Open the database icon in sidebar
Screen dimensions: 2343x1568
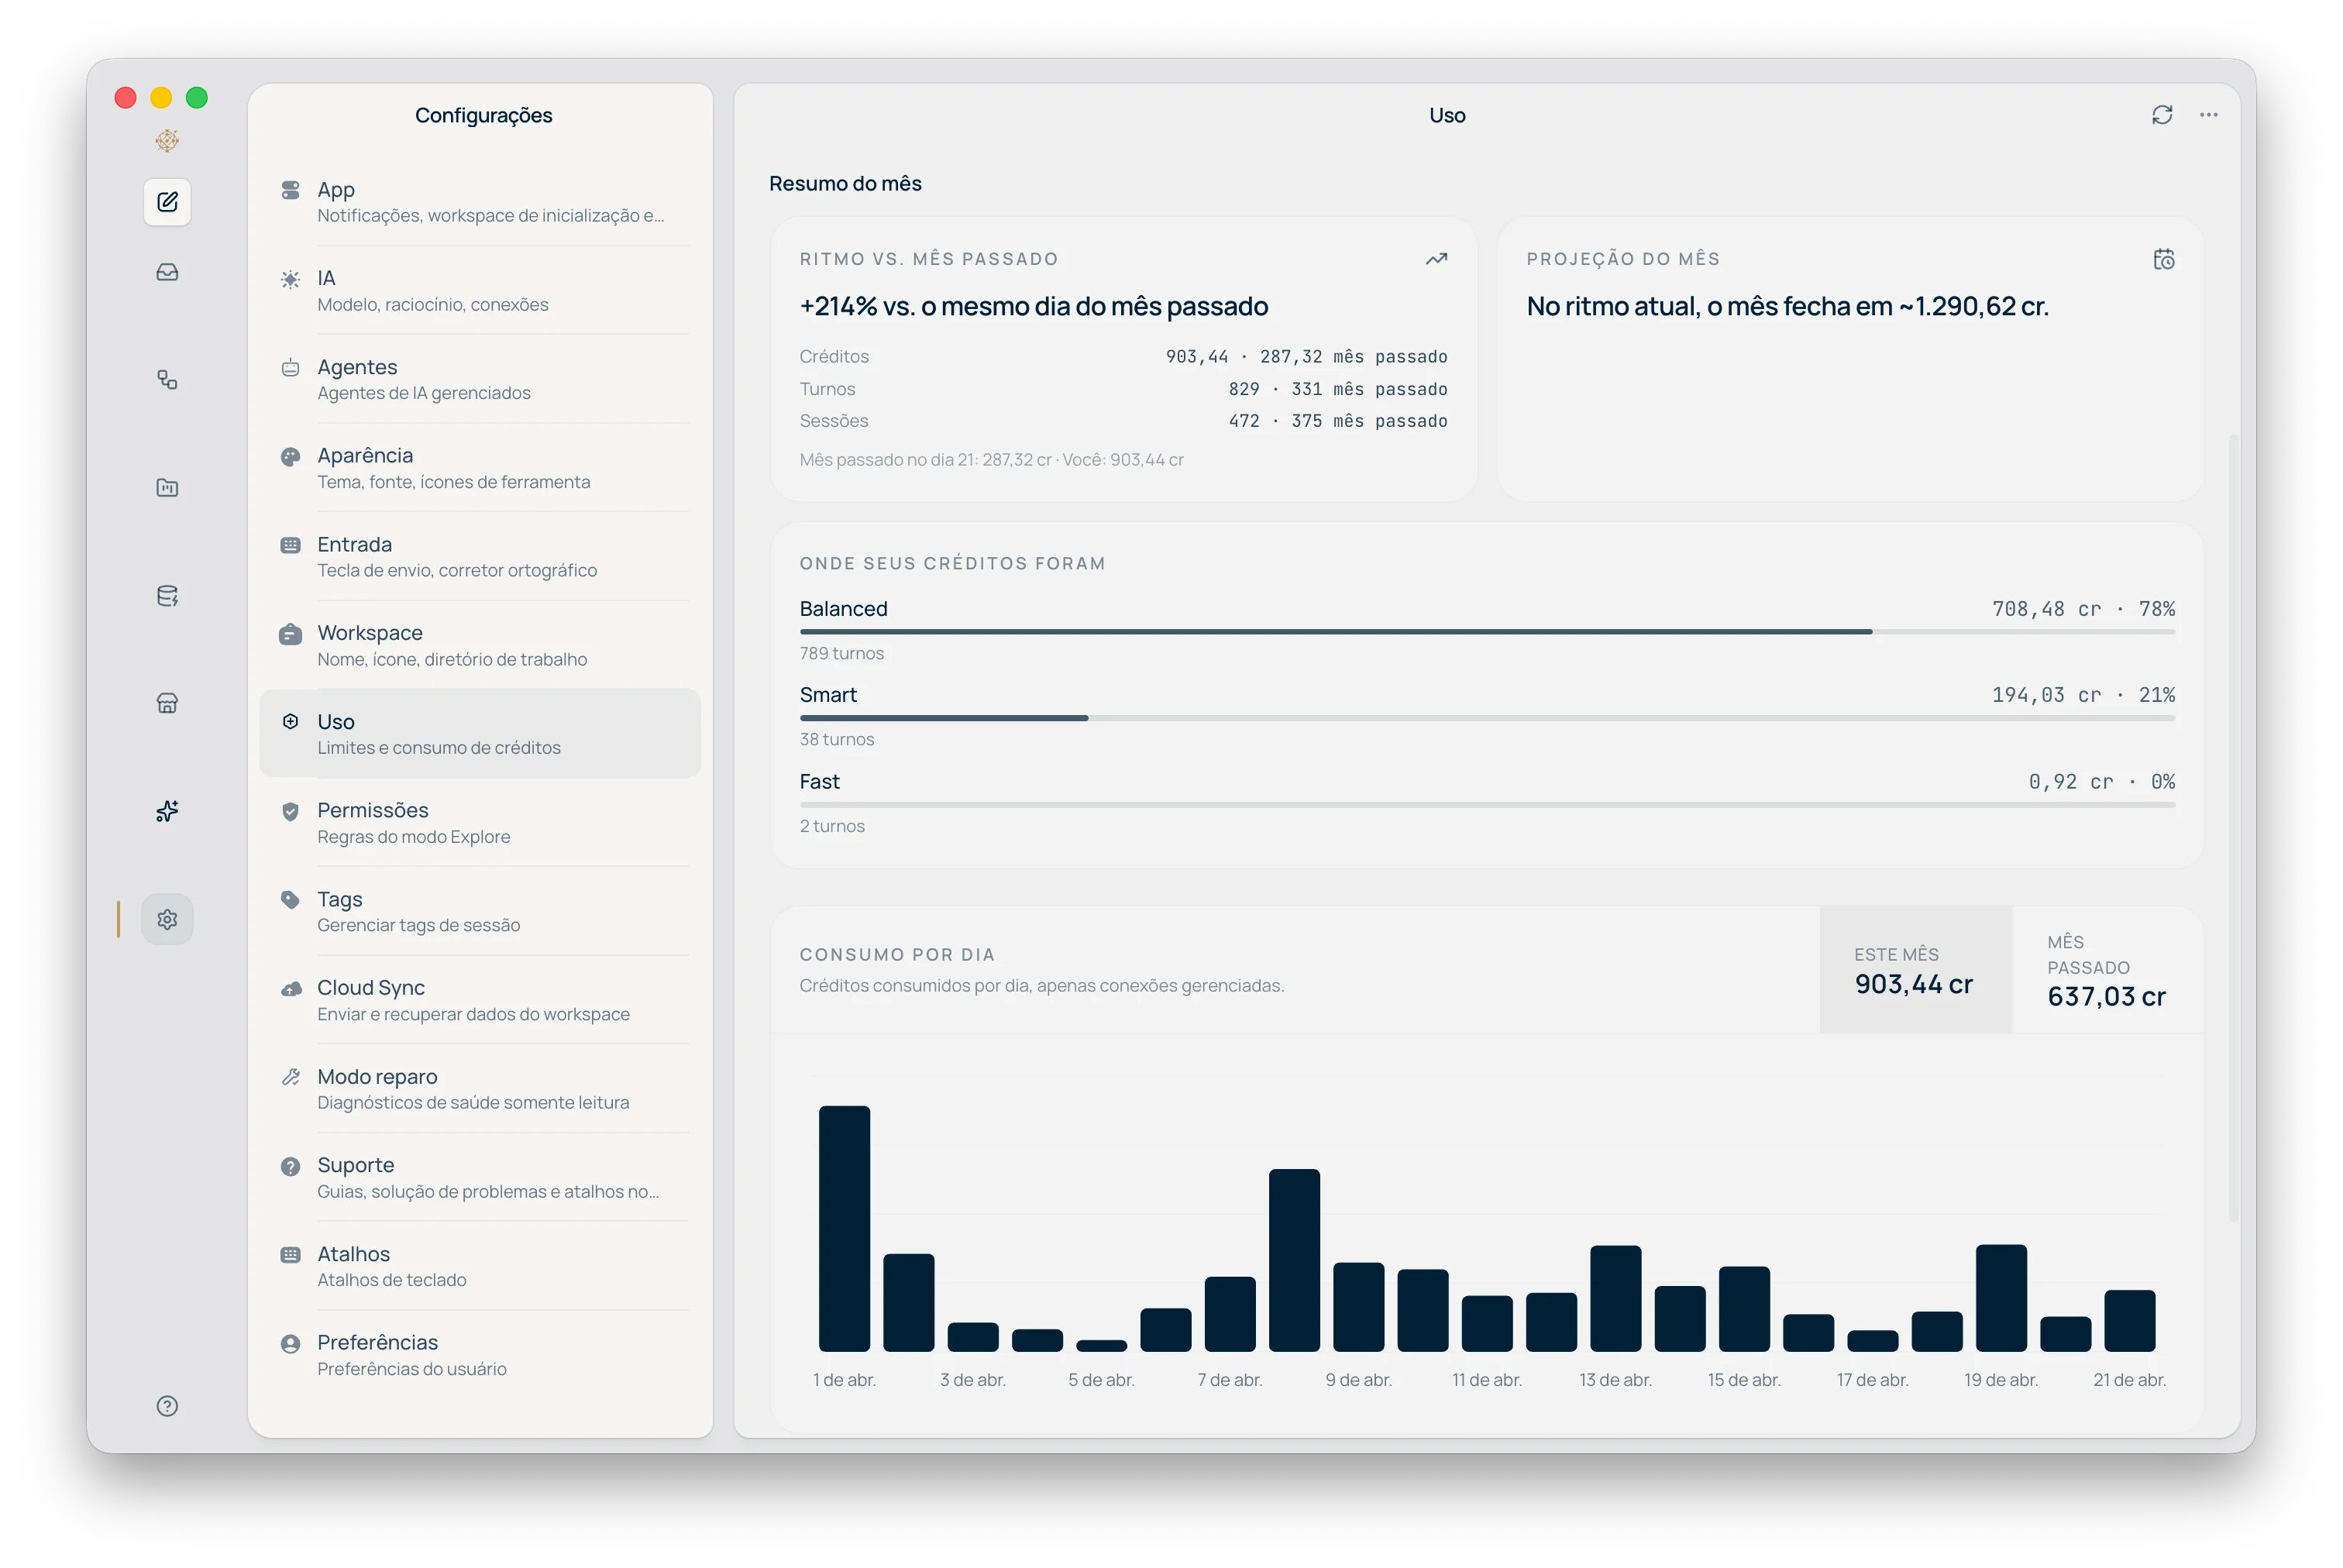tap(167, 595)
